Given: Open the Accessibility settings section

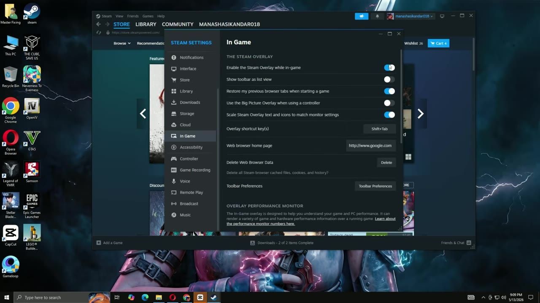Looking at the screenshot, I should 191,147.
